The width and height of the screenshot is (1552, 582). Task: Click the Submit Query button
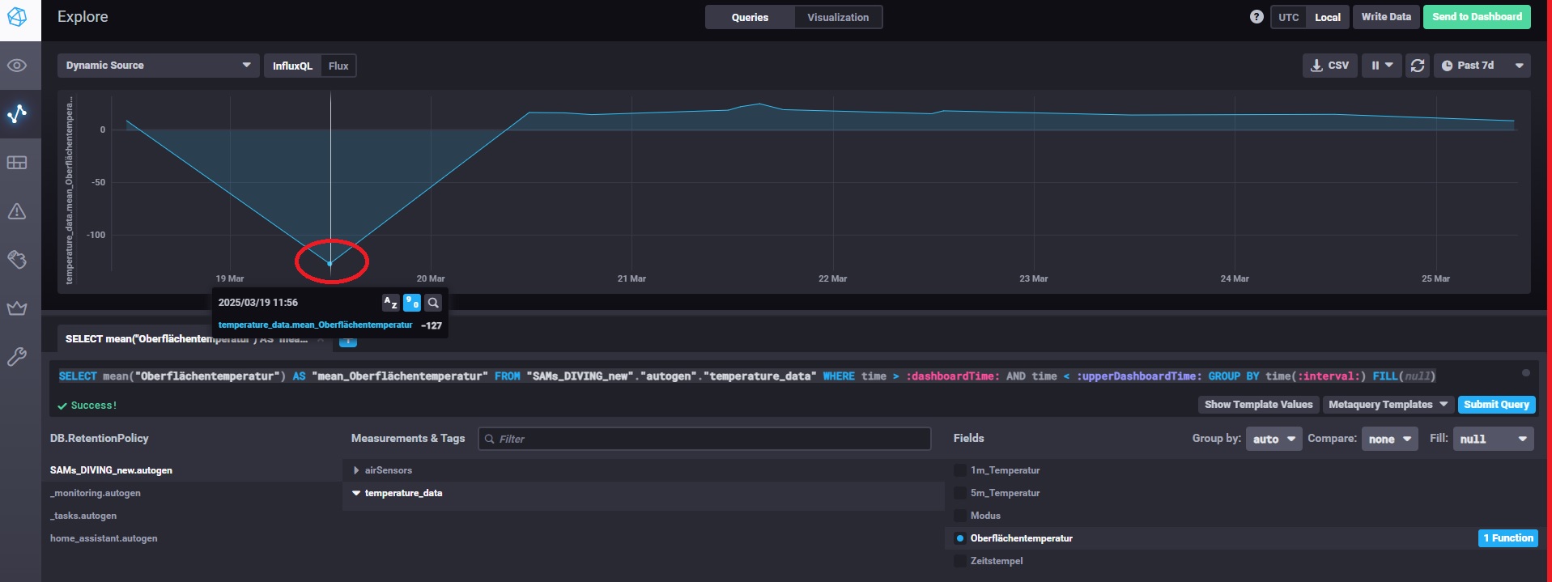[x=1496, y=405]
